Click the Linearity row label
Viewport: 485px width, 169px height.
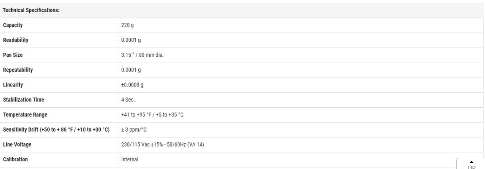(x=13, y=85)
